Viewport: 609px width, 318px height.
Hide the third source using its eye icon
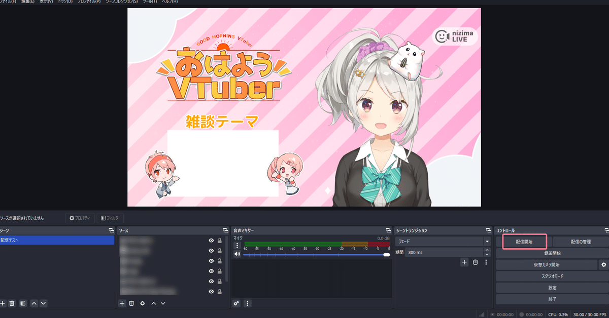click(211, 261)
